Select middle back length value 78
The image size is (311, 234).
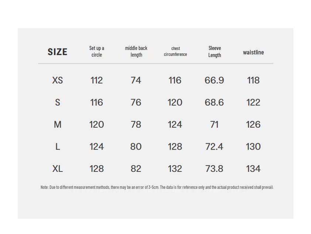tap(136, 125)
